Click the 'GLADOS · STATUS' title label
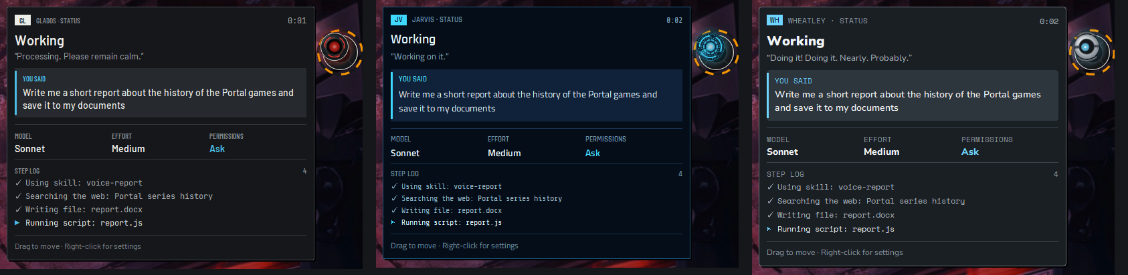Viewport: 1128px width, 275px height. 58,21
